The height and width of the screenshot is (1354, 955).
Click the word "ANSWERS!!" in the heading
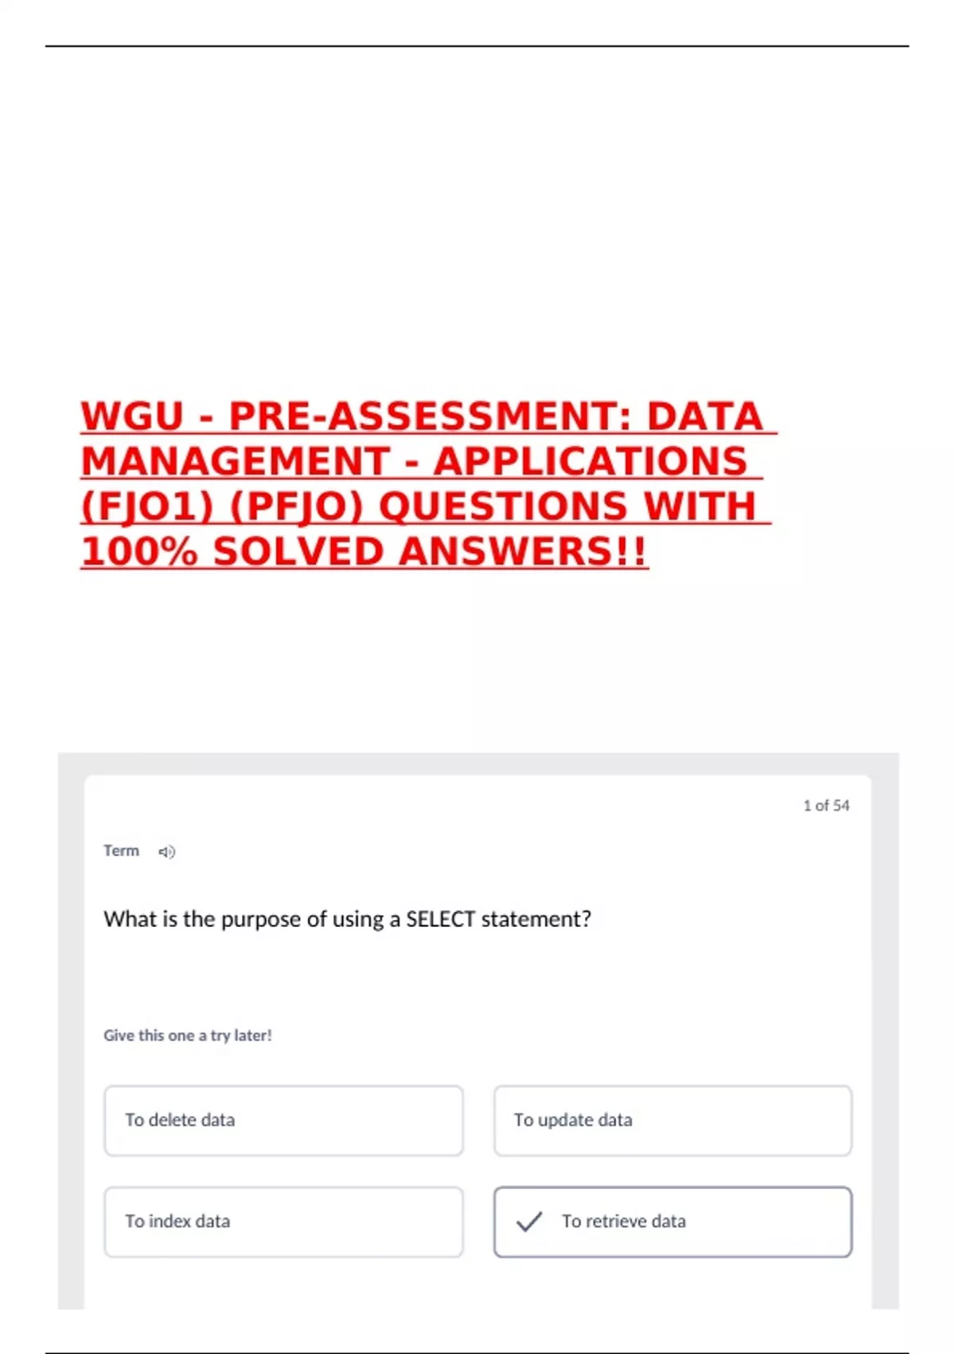[x=524, y=552]
